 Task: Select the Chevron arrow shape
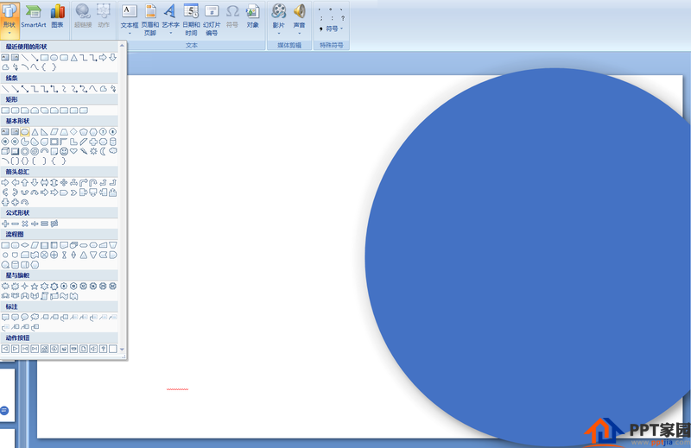73,192
